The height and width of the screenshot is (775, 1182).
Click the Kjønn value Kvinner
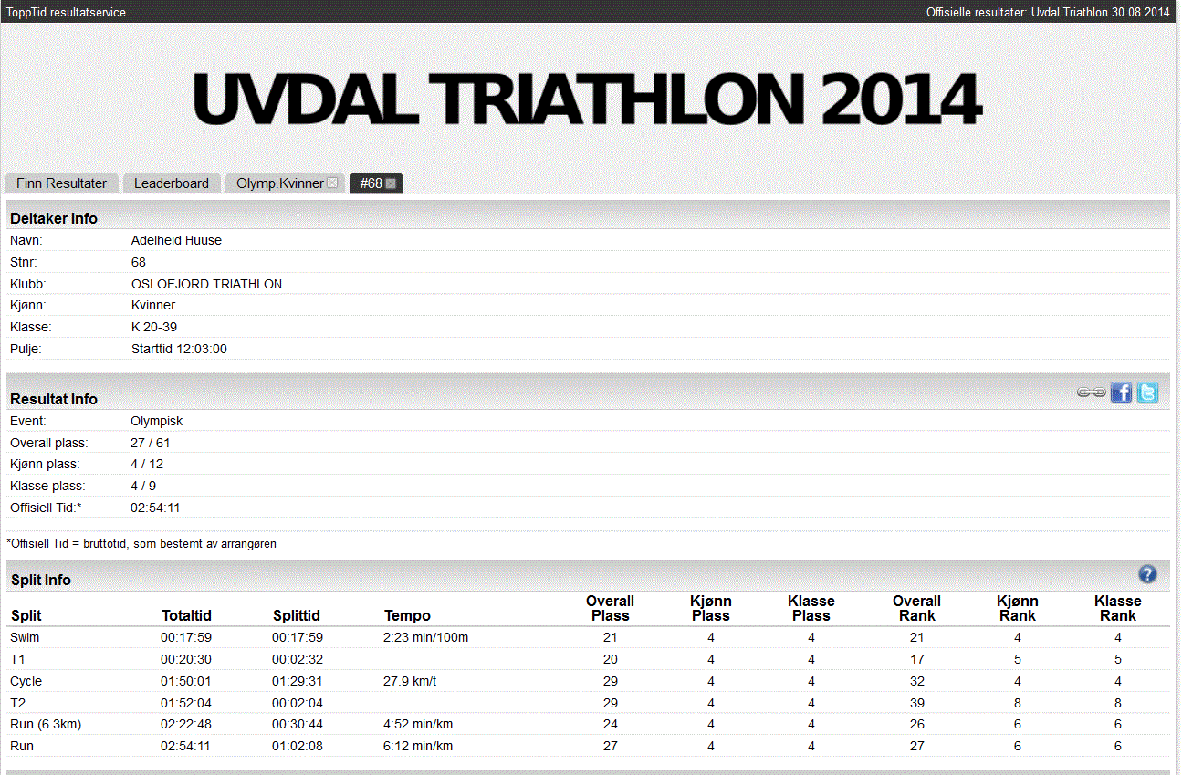pyautogui.click(x=153, y=305)
